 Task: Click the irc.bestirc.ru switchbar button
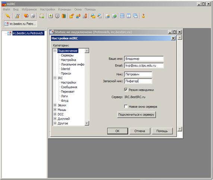click(21, 24)
